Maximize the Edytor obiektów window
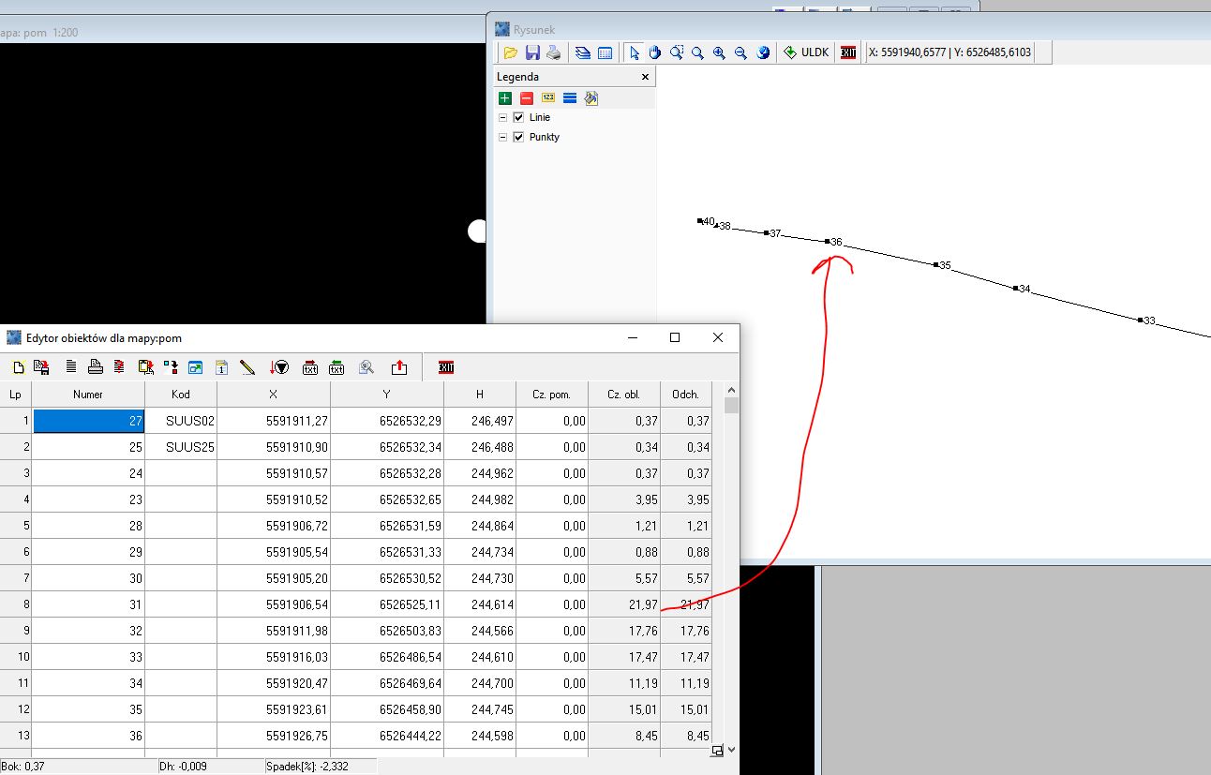The image size is (1211, 775). [674, 337]
